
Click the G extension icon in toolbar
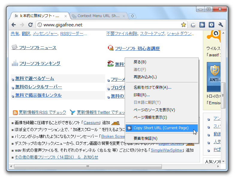193,25
